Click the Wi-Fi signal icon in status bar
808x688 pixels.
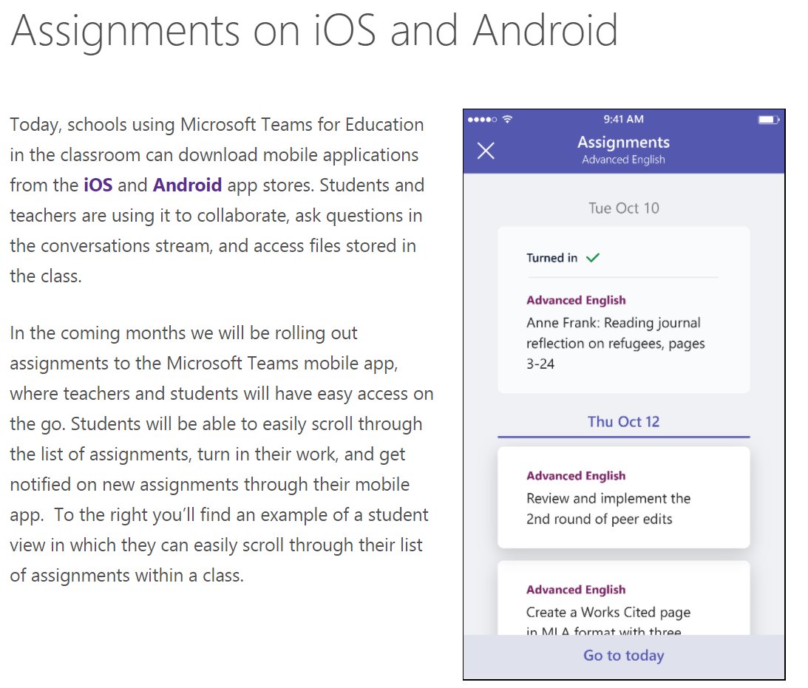point(508,119)
